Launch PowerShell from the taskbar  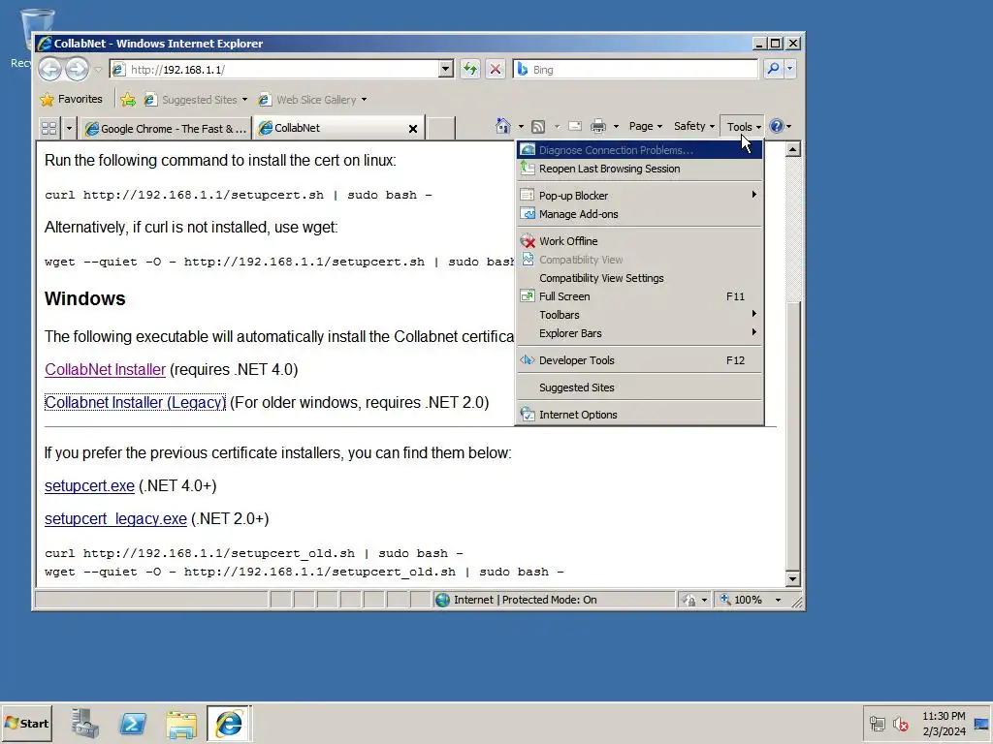[133, 723]
